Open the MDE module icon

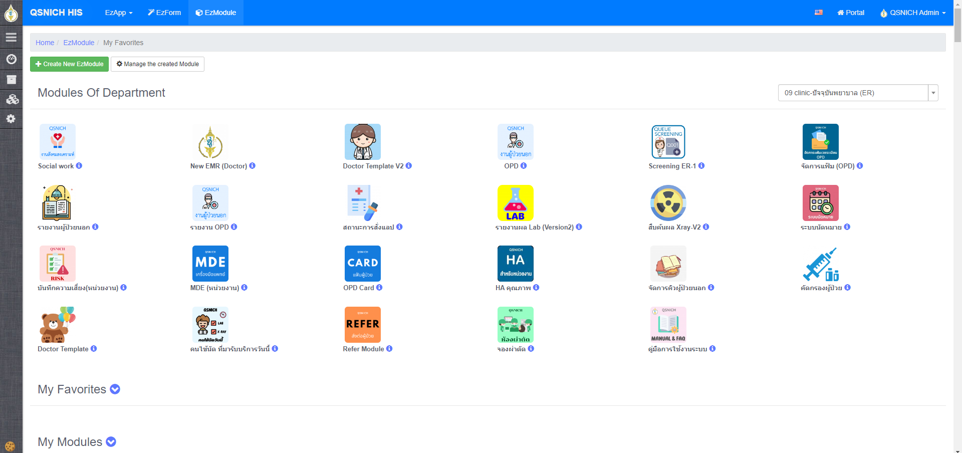coord(210,264)
